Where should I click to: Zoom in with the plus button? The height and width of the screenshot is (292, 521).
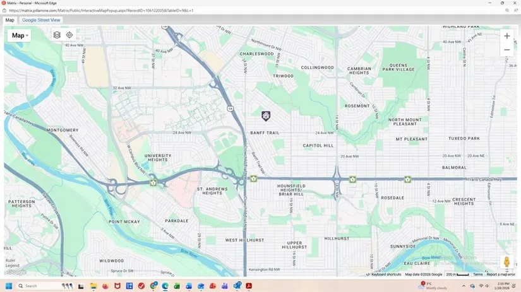tap(506, 36)
